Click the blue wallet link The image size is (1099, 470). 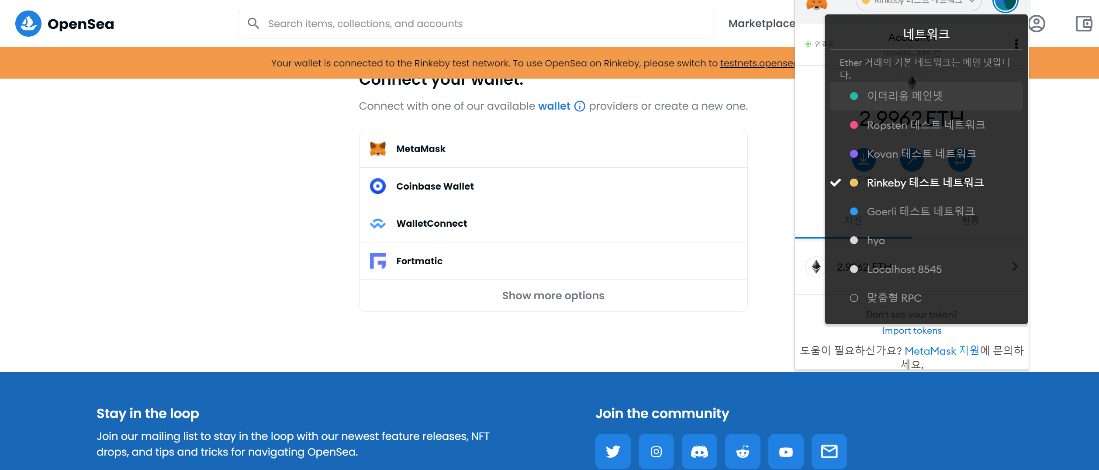(554, 106)
